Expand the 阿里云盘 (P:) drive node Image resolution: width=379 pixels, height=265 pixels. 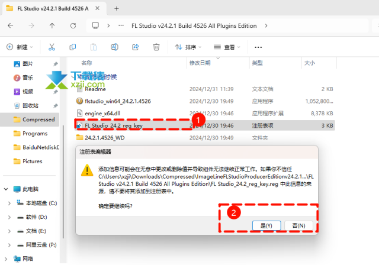[9, 245]
